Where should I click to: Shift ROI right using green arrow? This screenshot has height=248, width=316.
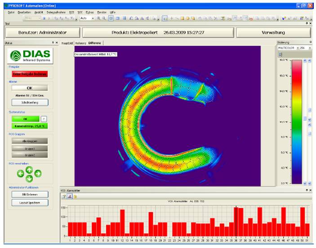38,174
